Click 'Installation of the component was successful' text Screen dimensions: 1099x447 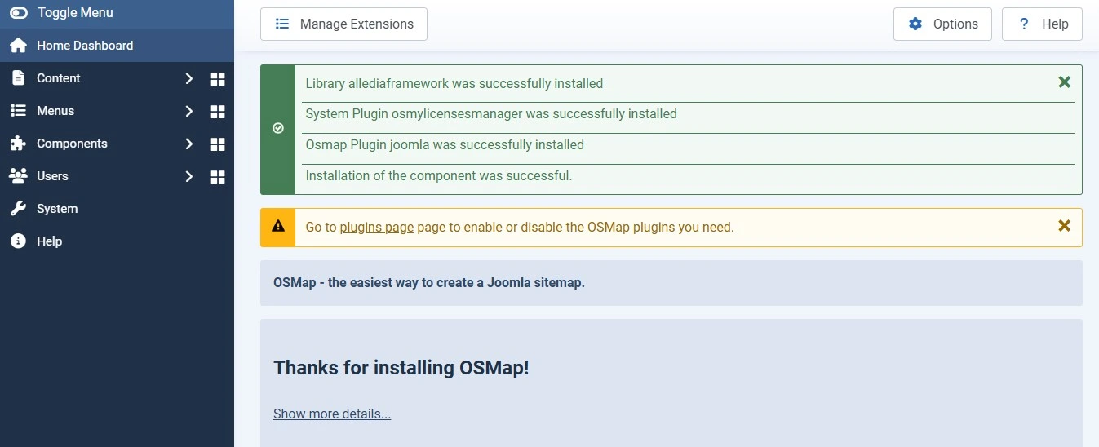pyautogui.click(x=439, y=176)
